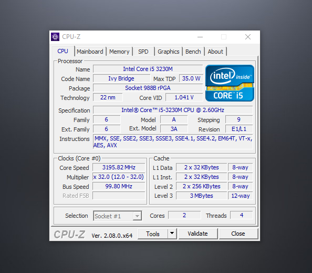Switch to the Memory tab
The image size is (312, 273).
pyautogui.click(x=119, y=52)
